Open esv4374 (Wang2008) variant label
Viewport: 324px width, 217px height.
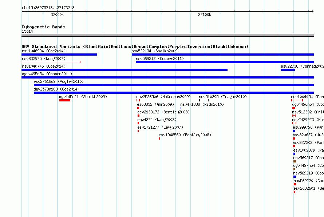coord(157,120)
